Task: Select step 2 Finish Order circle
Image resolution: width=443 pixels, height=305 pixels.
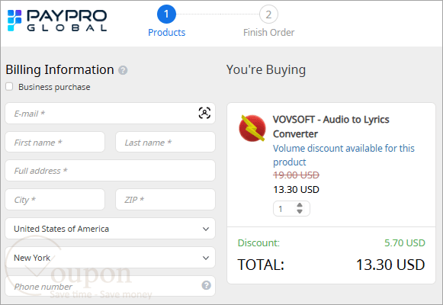Action: tap(268, 14)
